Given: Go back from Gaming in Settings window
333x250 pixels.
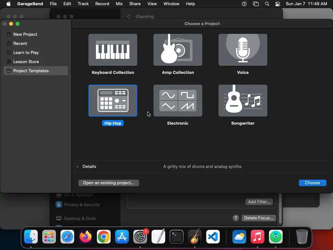Looking at the screenshot, I should (x=128, y=17).
